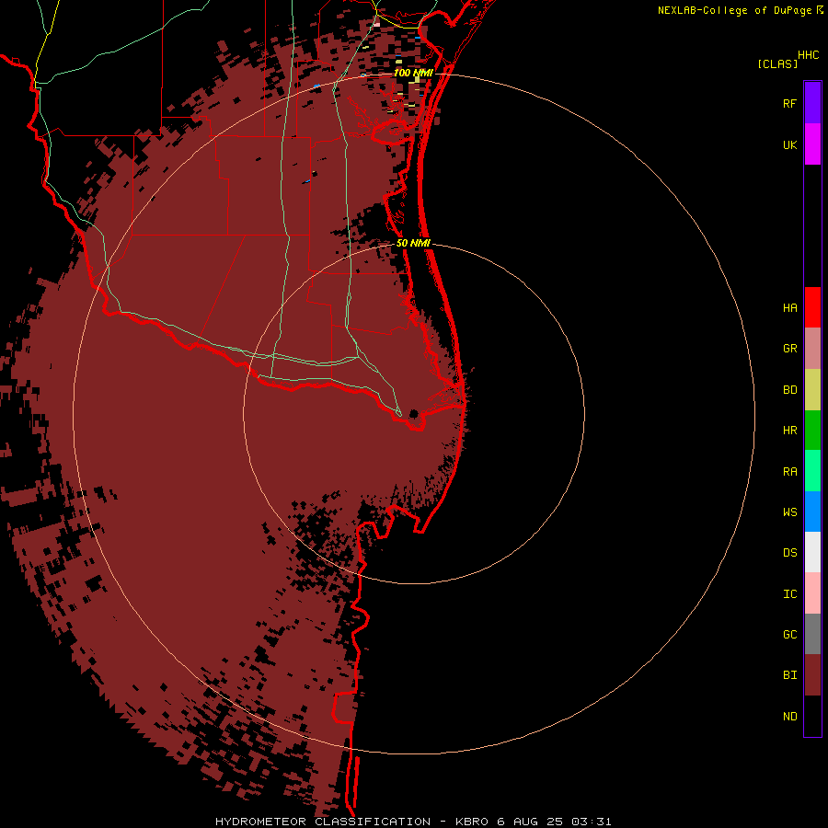Click the GC legend label

coord(790,634)
